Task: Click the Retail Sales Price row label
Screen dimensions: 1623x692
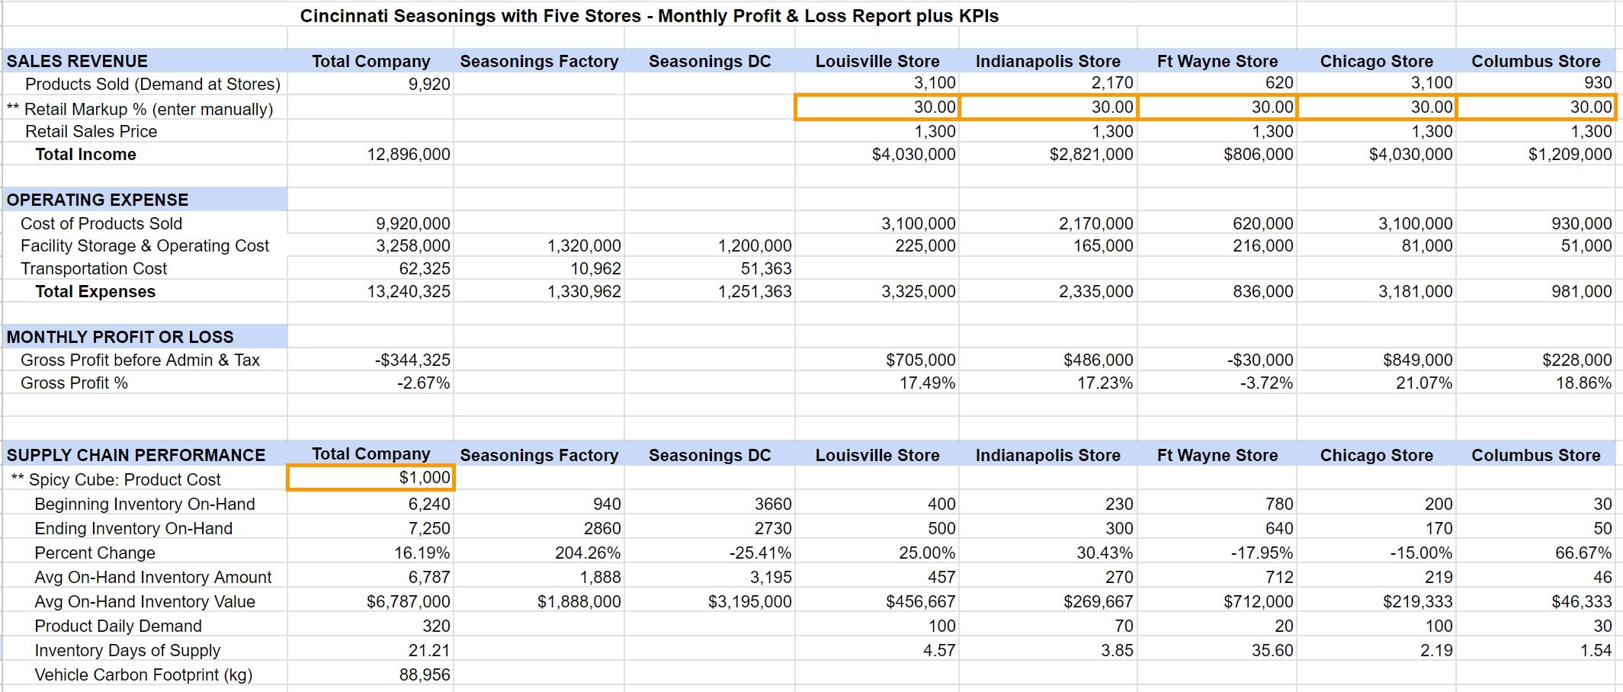Action: click(x=91, y=131)
